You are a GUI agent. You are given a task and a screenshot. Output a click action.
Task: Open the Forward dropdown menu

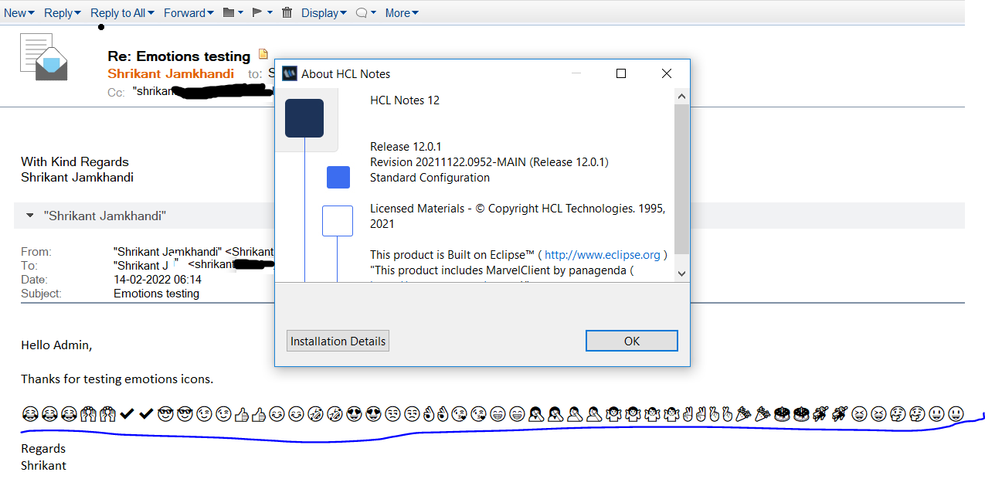(x=189, y=12)
